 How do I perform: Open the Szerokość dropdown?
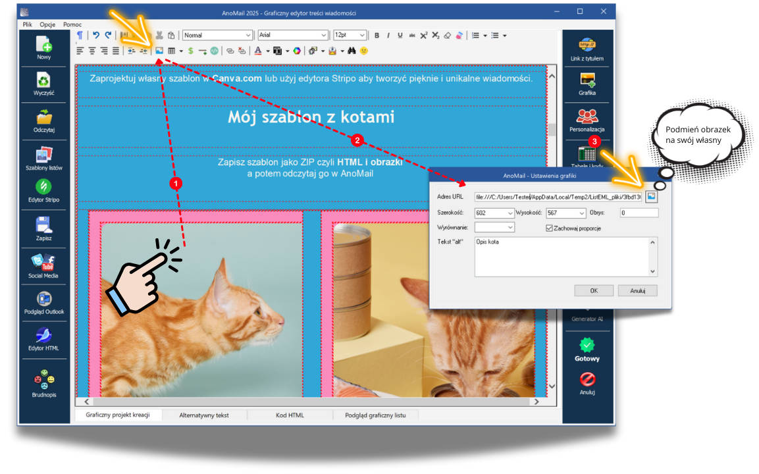[494, 213]
